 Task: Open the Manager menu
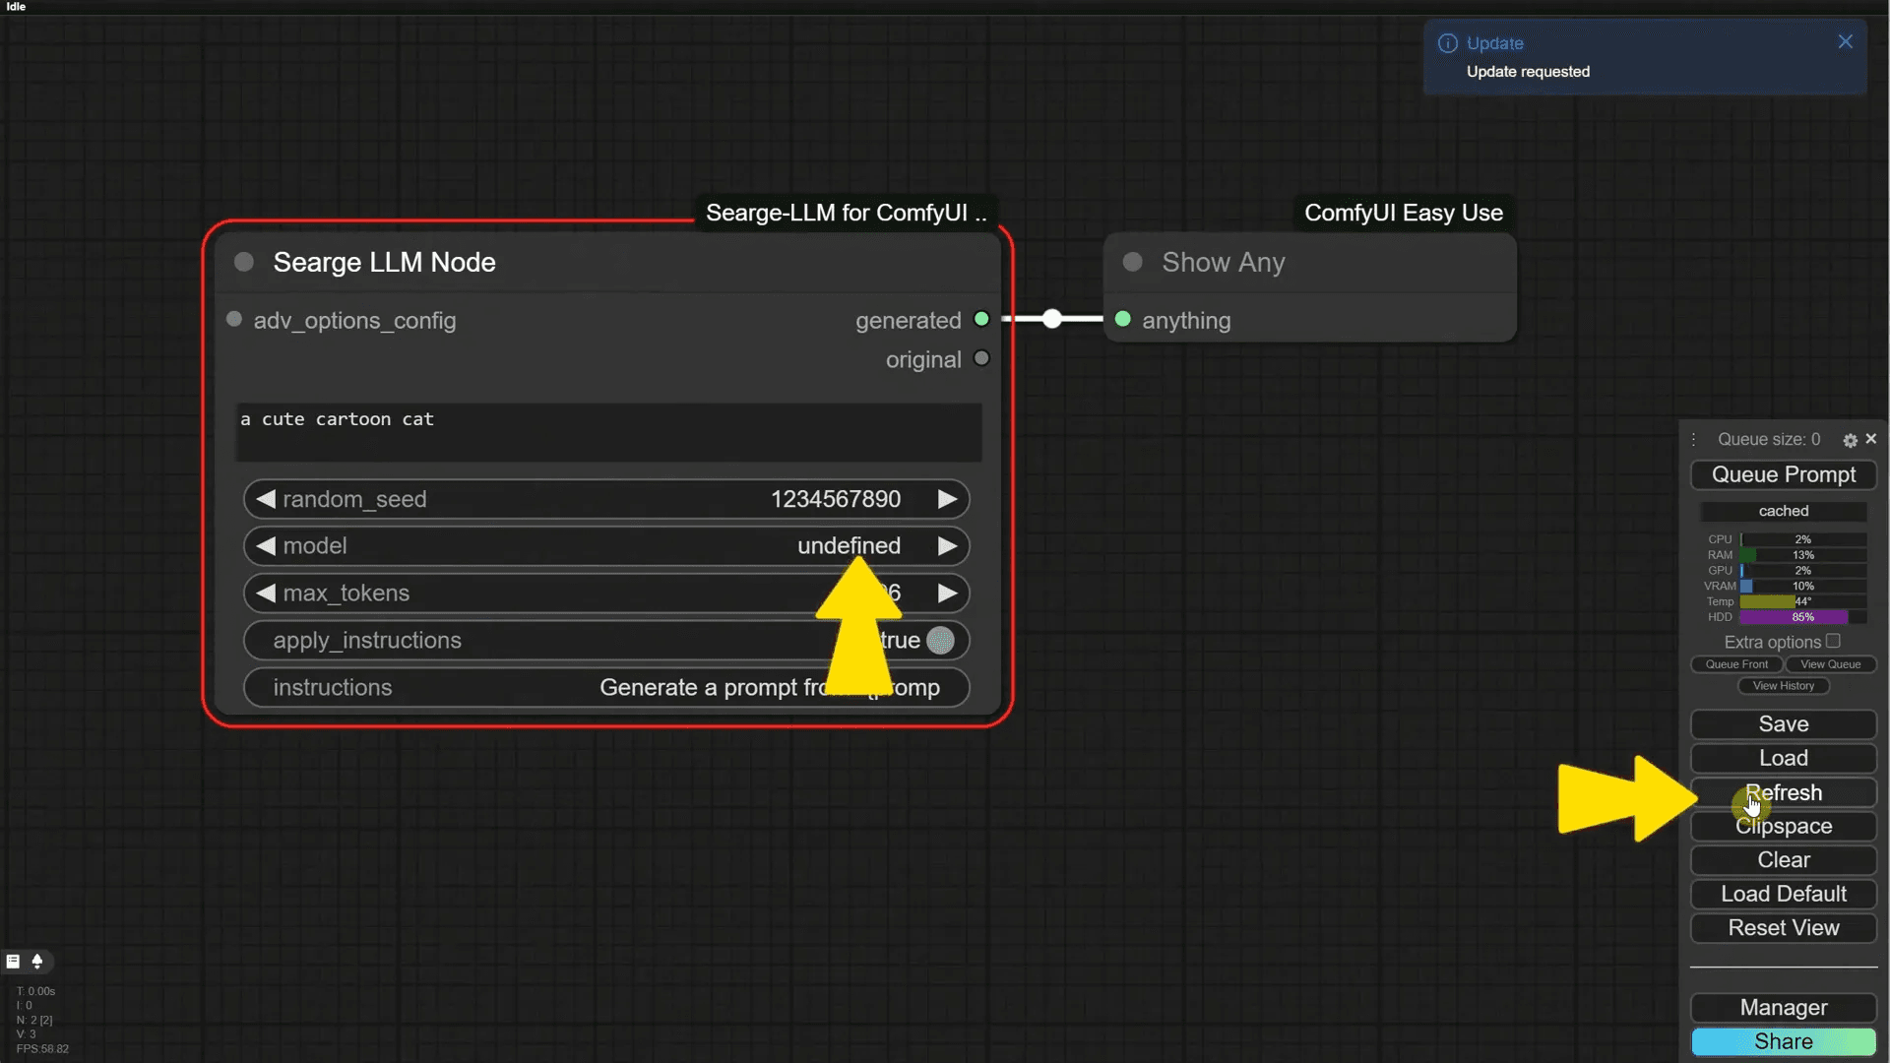[1783, 1008]
